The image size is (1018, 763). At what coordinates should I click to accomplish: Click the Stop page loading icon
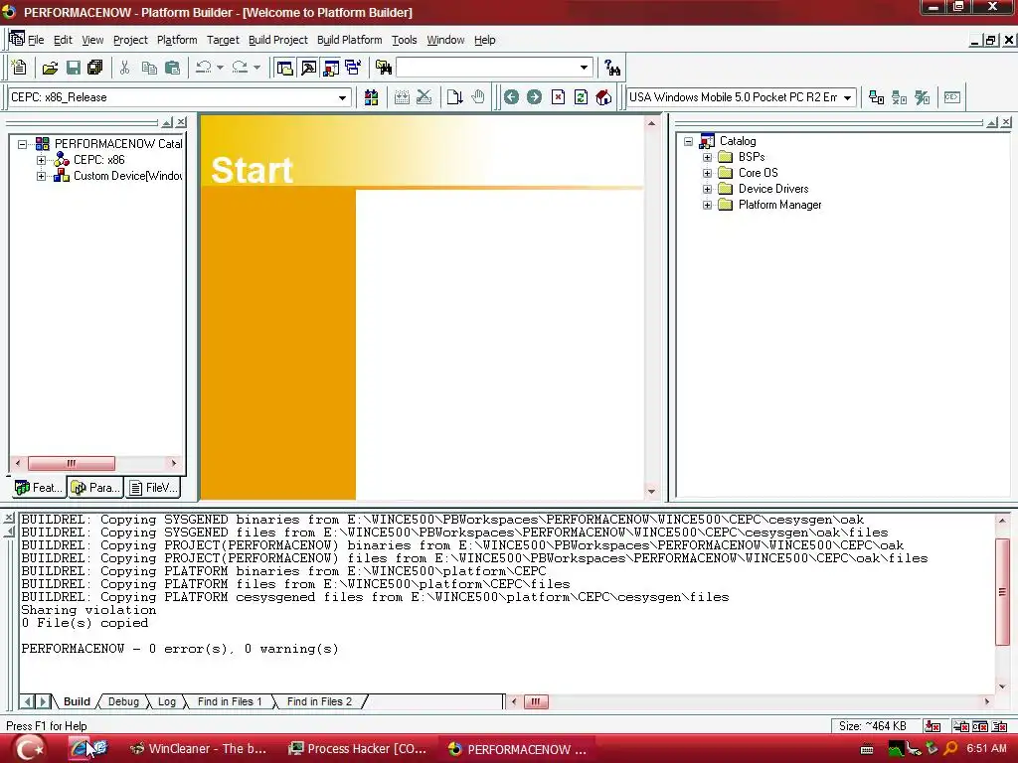tap(559, 97)
